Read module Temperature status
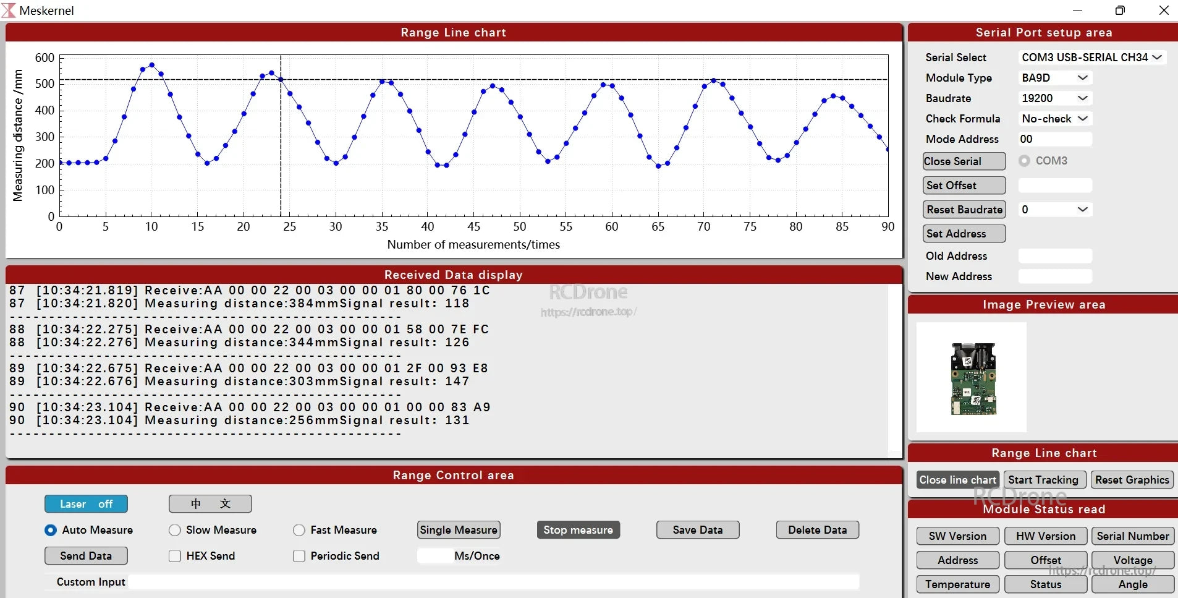 [x=957, y=584]
